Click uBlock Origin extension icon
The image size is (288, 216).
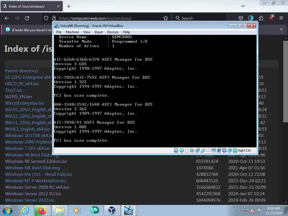click(x=271, y=18)
